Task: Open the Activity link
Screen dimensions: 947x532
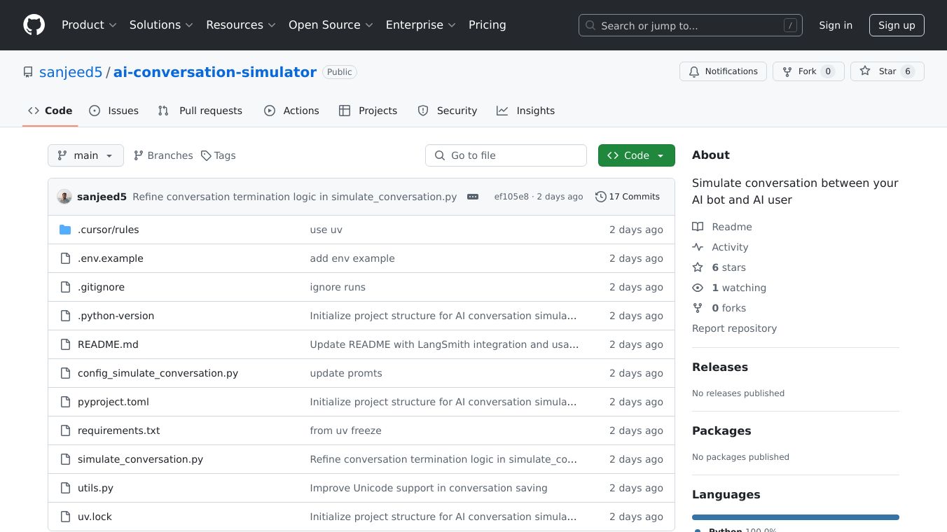Action: click(729, 247)
